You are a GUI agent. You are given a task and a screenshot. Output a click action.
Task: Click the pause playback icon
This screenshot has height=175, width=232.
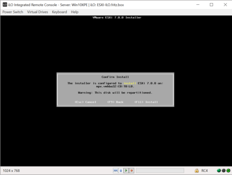click(x=121, y=171)
